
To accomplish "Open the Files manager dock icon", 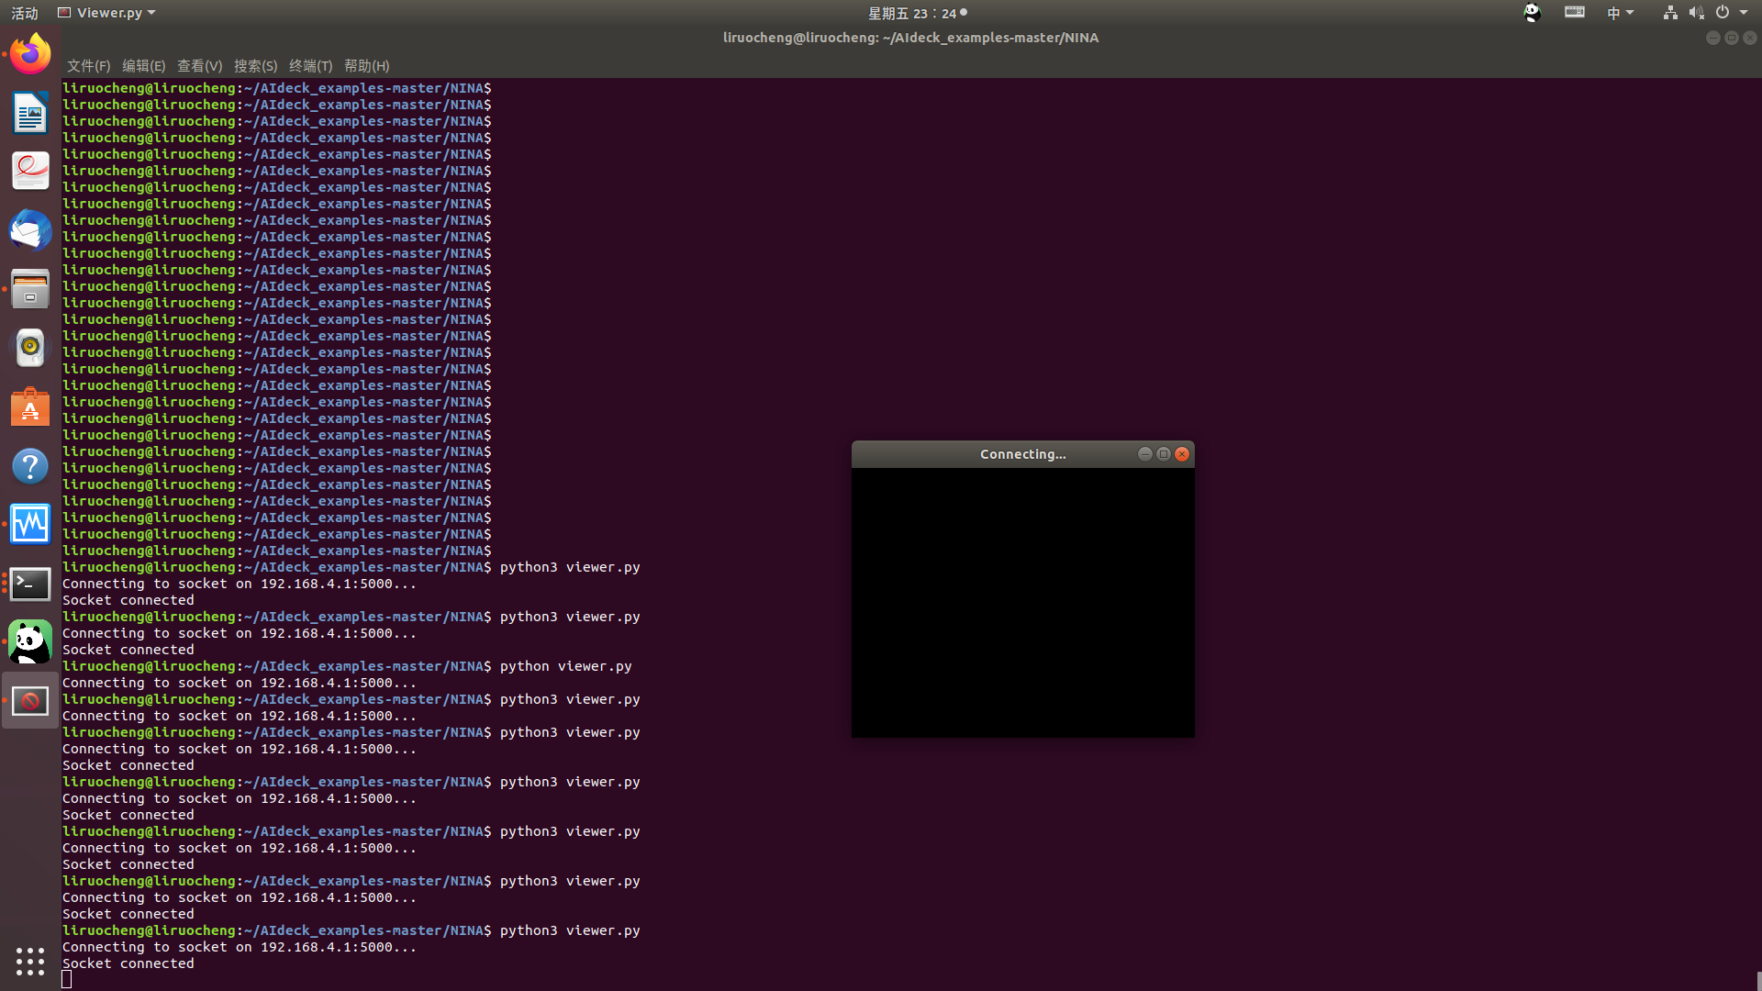I will (30, 290).
